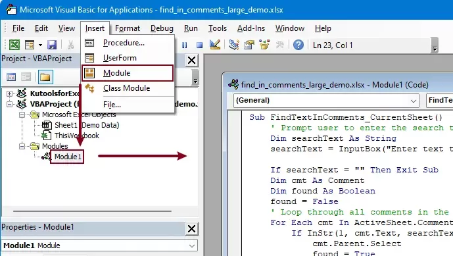453x256 pixels.
Task: Open the Add-Ins menu
Action: (251, 28)
